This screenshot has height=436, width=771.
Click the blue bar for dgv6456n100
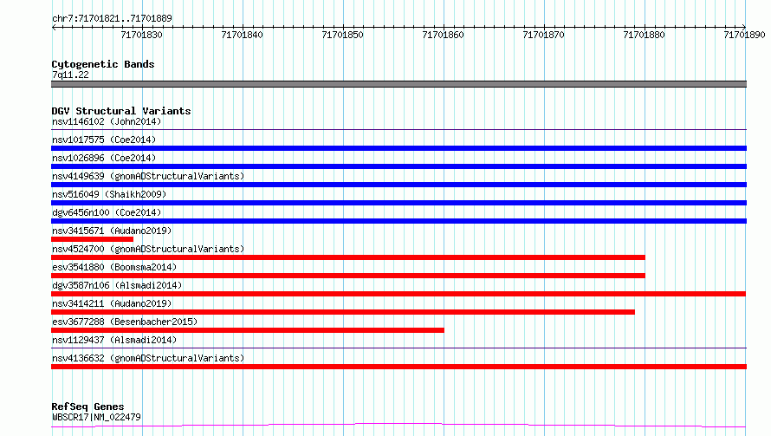click(398, 221)
